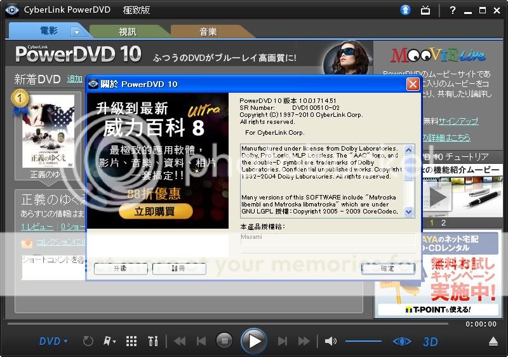The image size is (508, 357).
Task: Click the CyberLink eye logo in title bar
Action: coord(12,10)
